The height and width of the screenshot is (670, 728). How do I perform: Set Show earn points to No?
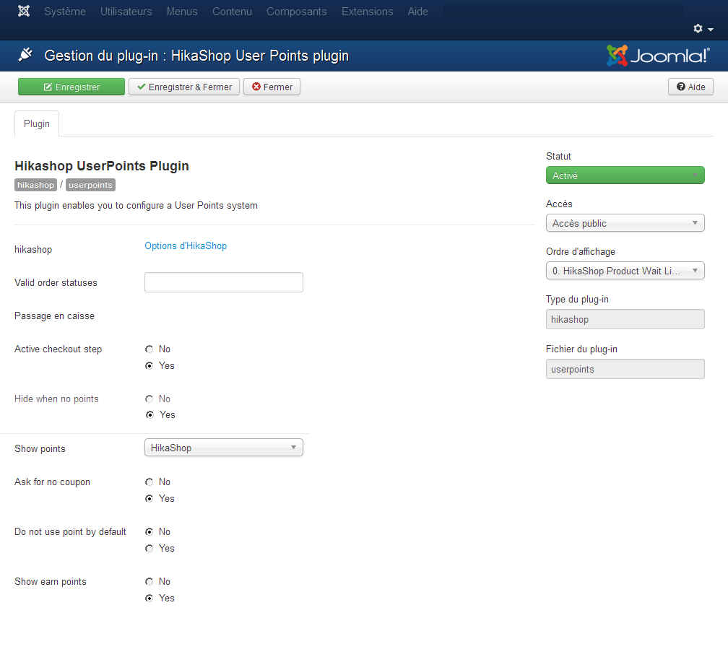coord(149,582)
